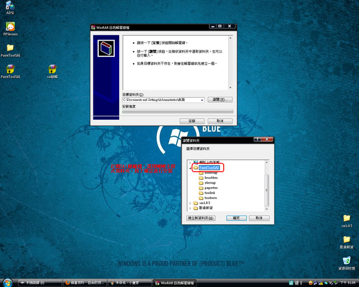The width and height of the screenshot is (359, 287).
Task: Expand the network computers tree node
Action: [190, 163]
